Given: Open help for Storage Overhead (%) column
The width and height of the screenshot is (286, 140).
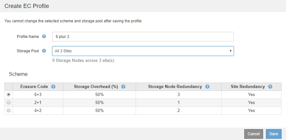Looking at the screenshot, I should [x=123, y=87].
